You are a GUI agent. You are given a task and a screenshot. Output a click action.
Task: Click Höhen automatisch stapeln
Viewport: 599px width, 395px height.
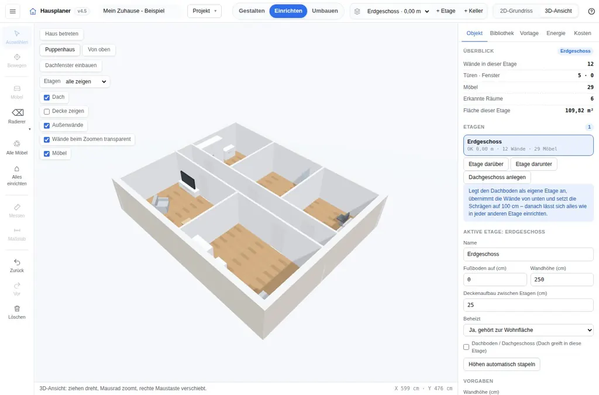(501, 365)
